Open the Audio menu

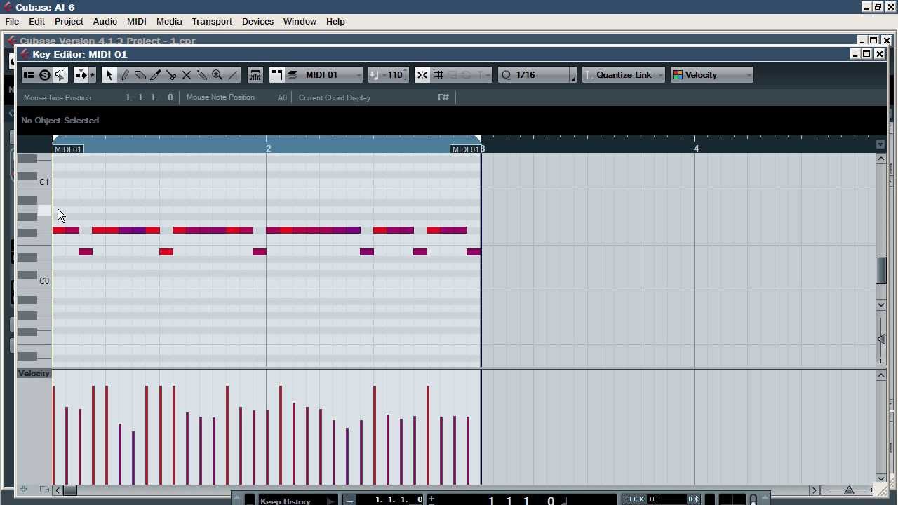tap(105, 21)
